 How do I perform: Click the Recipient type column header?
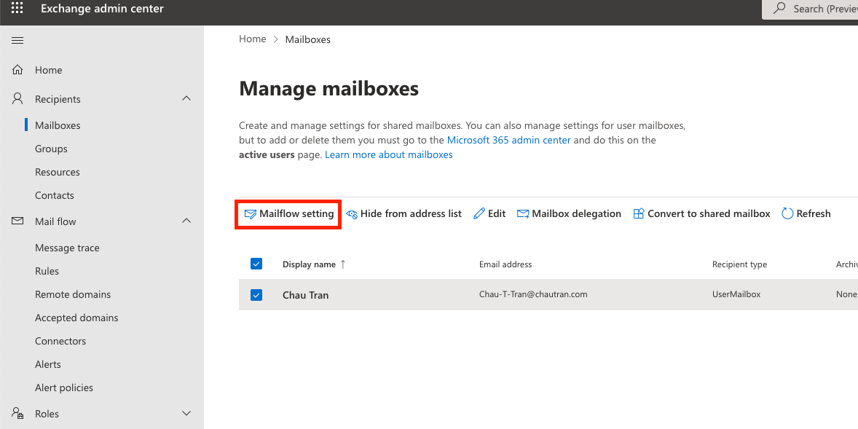click(739, 264)
